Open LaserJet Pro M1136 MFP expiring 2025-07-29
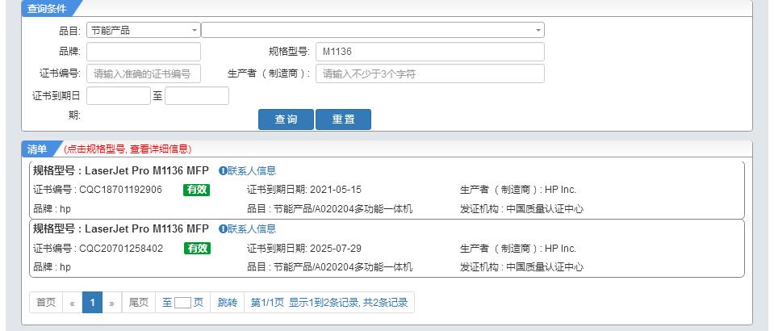This screenshot has width=774, height=331. coord(147,228)
